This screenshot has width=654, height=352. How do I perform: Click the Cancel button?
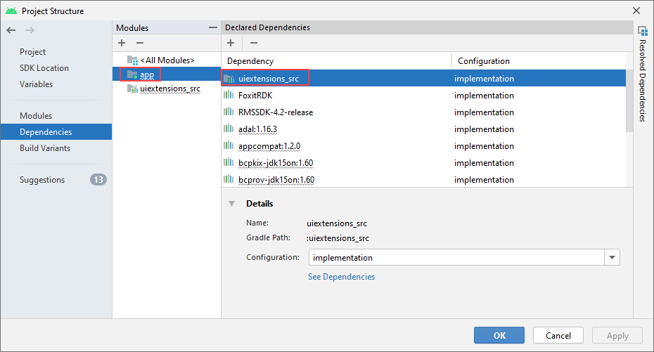pos(558,335)
